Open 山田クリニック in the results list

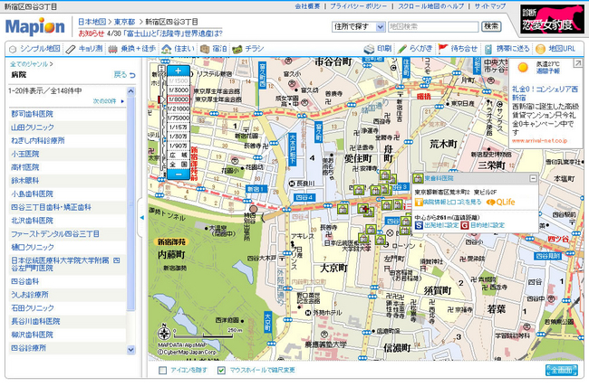(x=32, y=128)
